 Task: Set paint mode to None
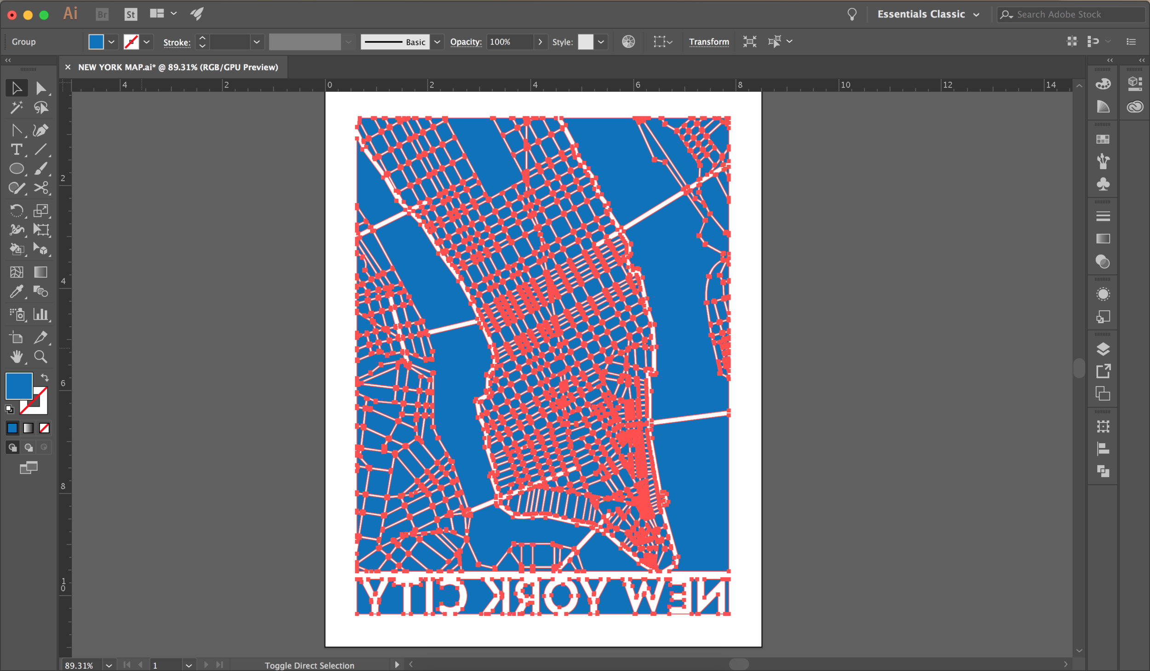pos(44,428)
